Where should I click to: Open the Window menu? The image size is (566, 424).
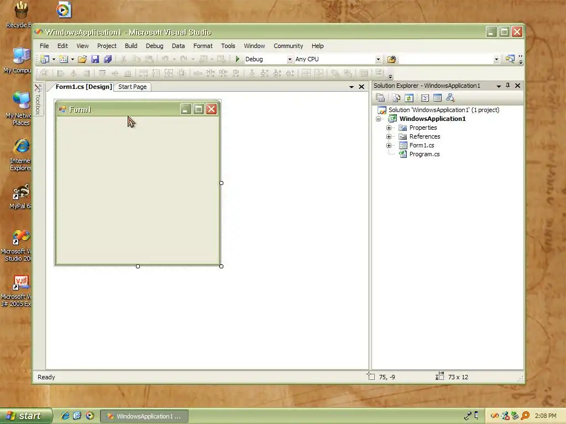point(254,46)
